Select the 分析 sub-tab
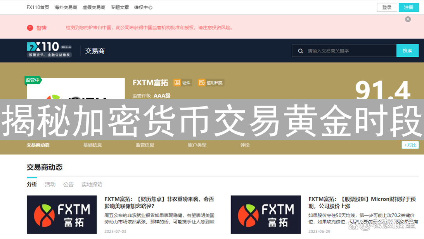The width and height of the screenshot is (424, 239). point(32,185)
